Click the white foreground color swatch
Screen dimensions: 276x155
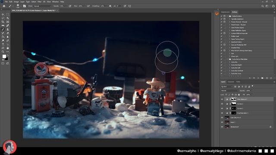pyautogui.click(x=4, y=56)
